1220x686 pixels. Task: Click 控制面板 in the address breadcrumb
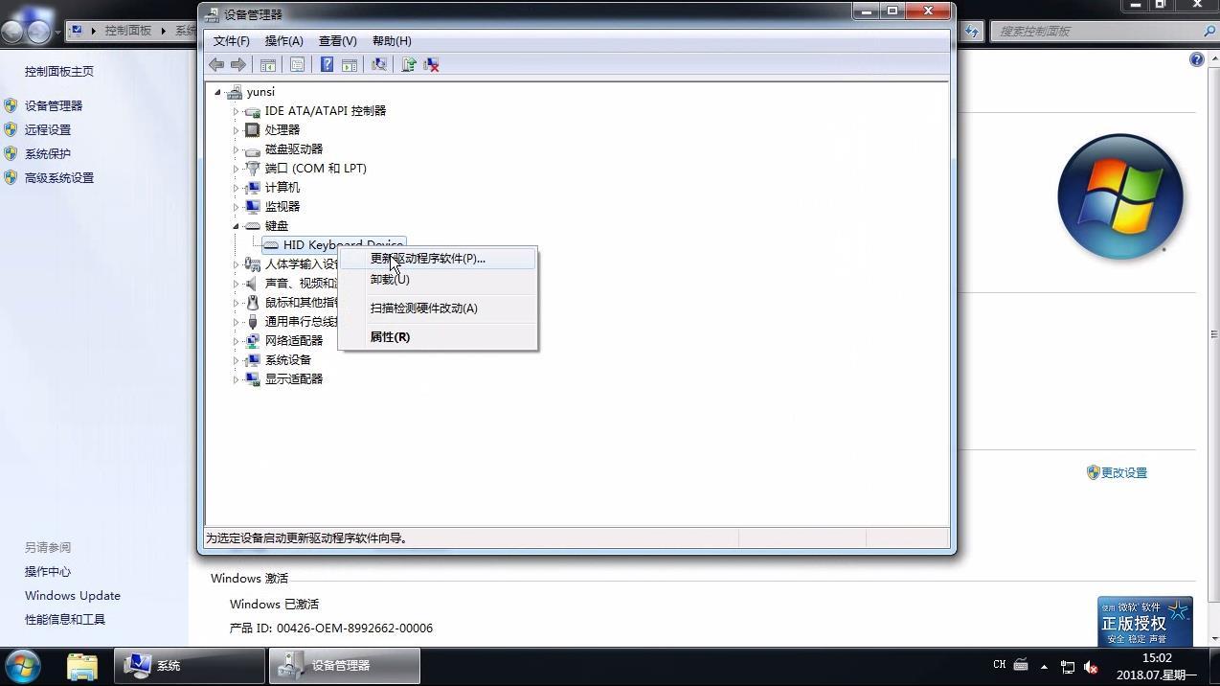[128, 31]
